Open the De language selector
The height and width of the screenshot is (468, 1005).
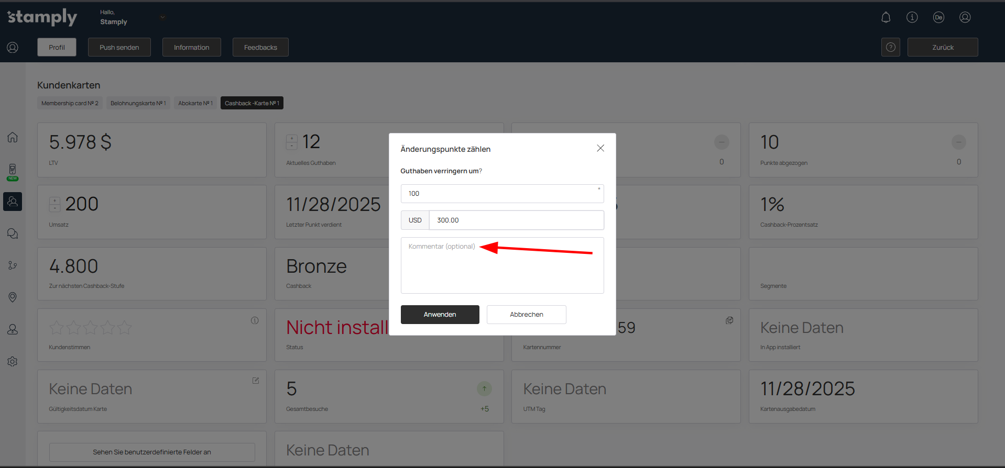[938, 17]
